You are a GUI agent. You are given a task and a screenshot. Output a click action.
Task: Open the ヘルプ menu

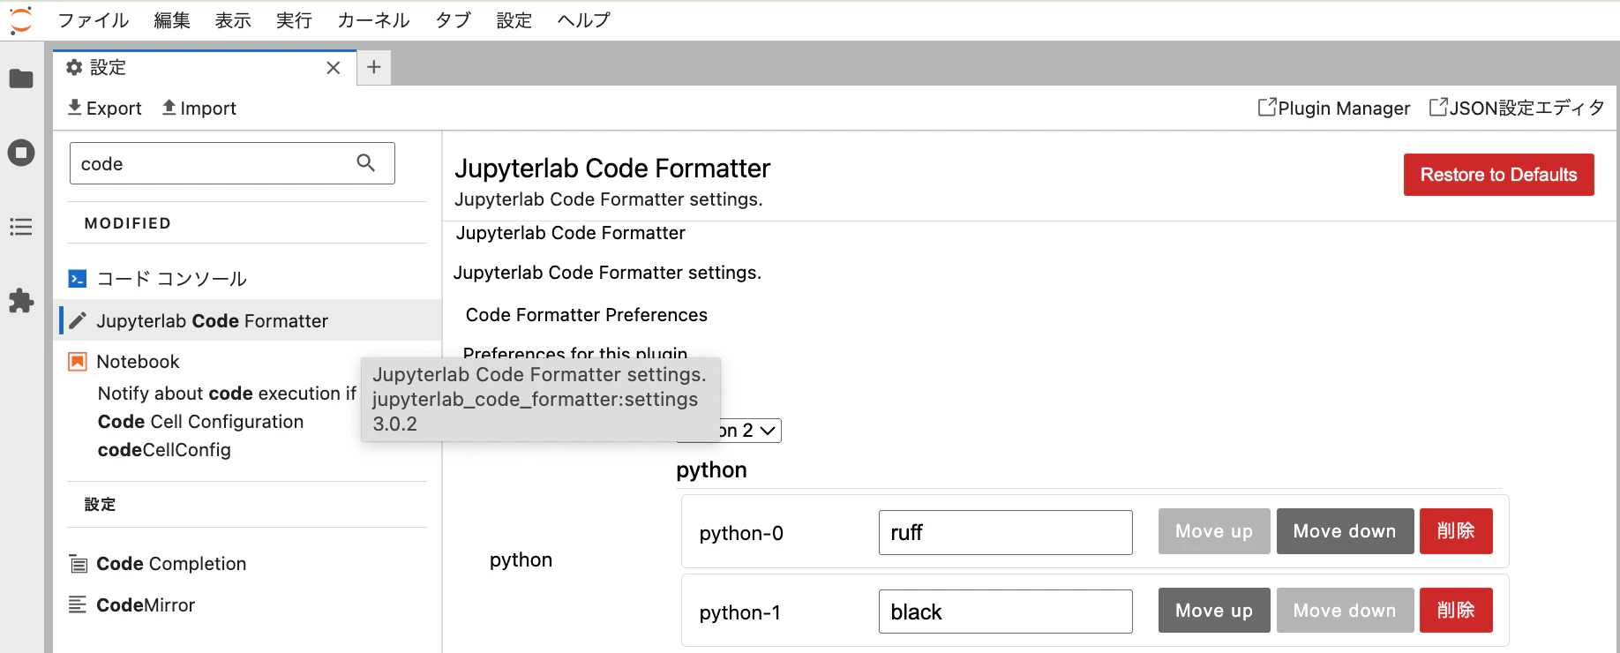tap(584, 19)
